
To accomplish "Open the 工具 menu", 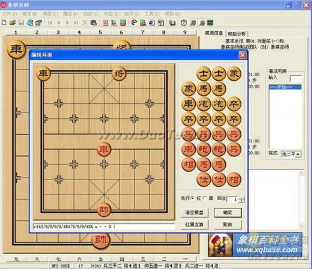I will tap(152, 14).
